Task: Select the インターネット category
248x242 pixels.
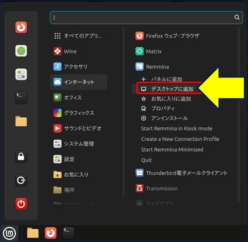Action: point(79,82)
